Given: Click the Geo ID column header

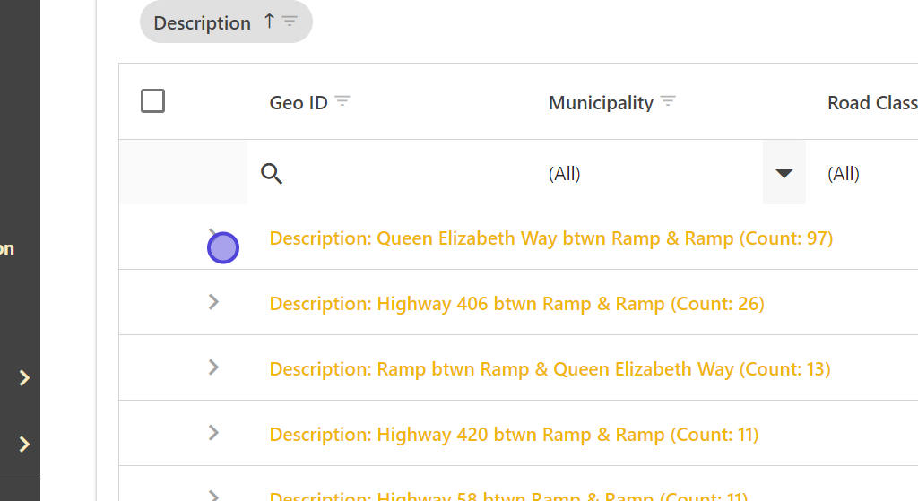Looking at the screenshot, I should [x=299, y=103].
